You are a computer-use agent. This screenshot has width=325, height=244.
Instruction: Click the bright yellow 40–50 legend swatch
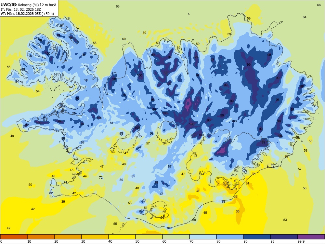pos(122,237)
